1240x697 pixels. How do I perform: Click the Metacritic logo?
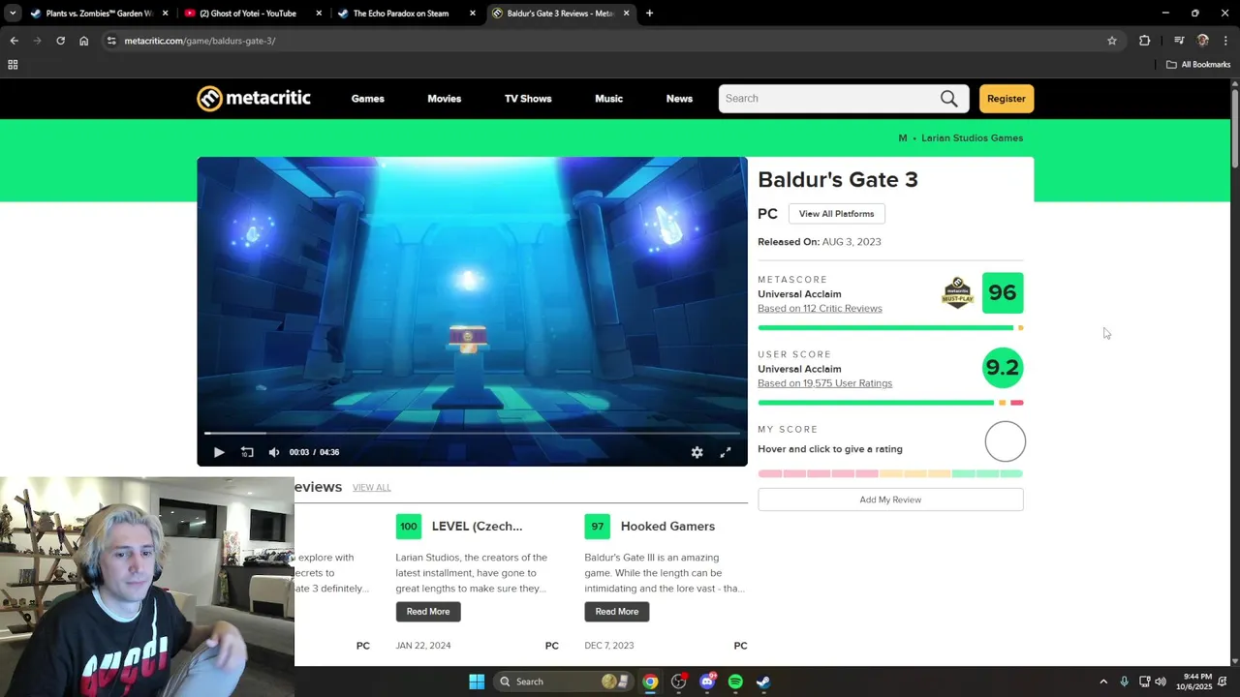click(254, 99)
